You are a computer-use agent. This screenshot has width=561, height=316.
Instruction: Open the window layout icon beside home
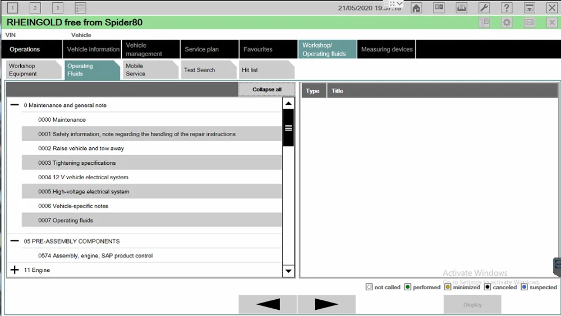[439, 8]
